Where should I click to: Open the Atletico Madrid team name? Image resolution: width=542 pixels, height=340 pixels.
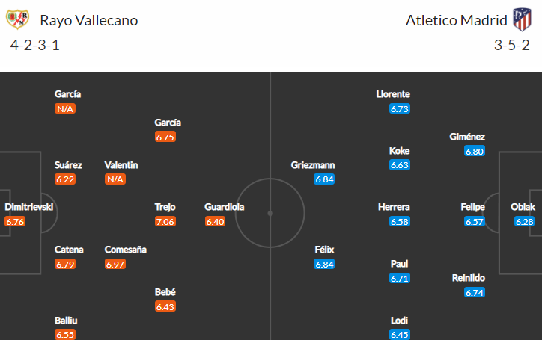point(456,20)
